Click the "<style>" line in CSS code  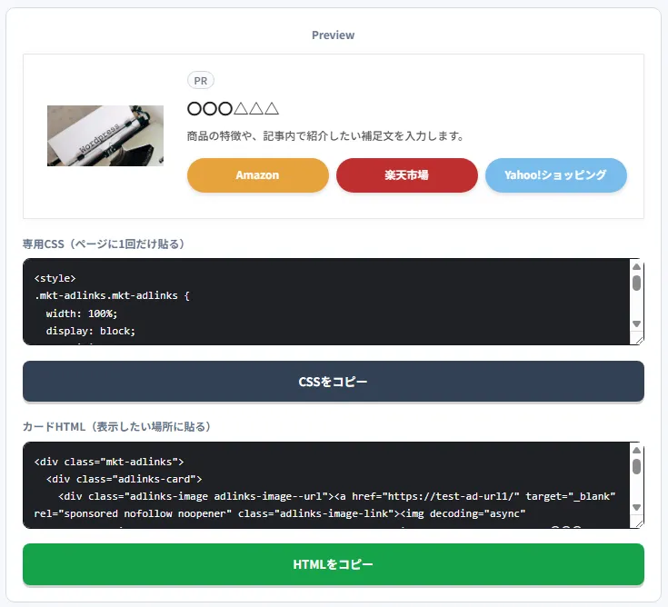(x=55, y=278)
